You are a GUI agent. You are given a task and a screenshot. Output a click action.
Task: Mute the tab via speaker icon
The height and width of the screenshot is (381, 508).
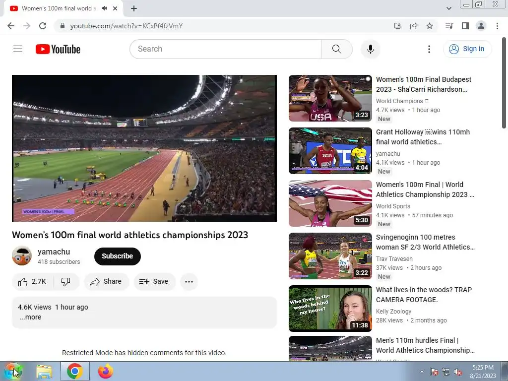click(x=104, y=8)
